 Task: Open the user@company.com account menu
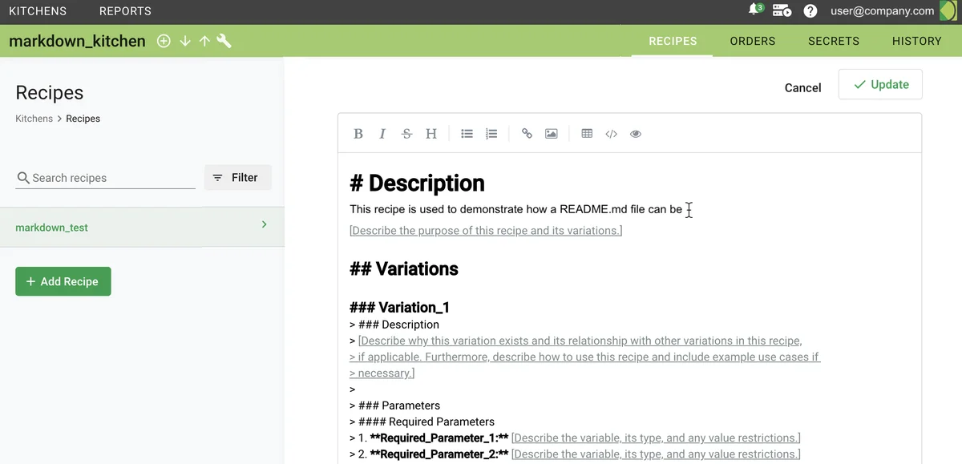click(x=882, y=11)
